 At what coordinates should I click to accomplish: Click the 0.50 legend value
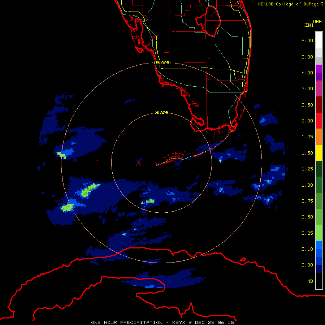pos(307,217)
